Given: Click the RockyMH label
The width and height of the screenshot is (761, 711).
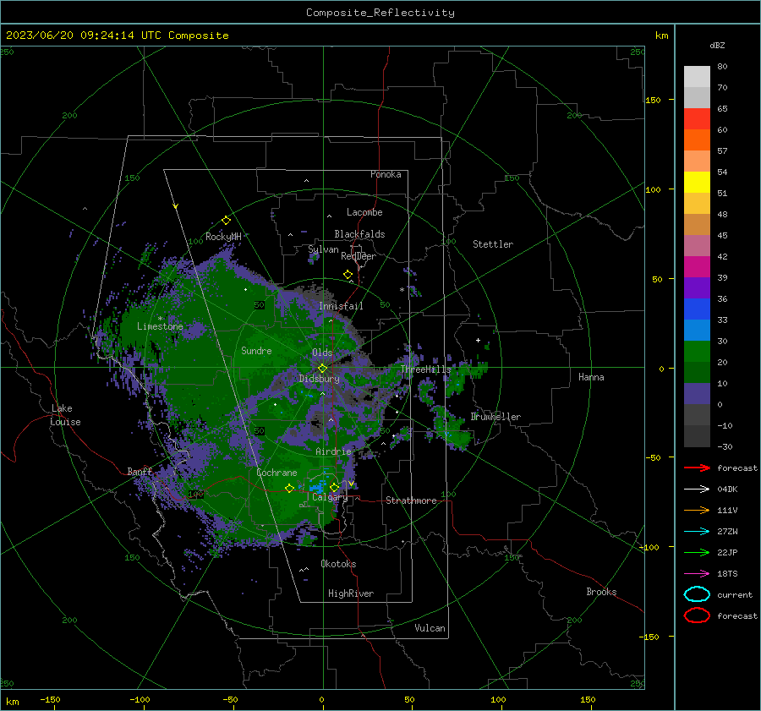Looking at the screenshot, I should pos(223,237).
